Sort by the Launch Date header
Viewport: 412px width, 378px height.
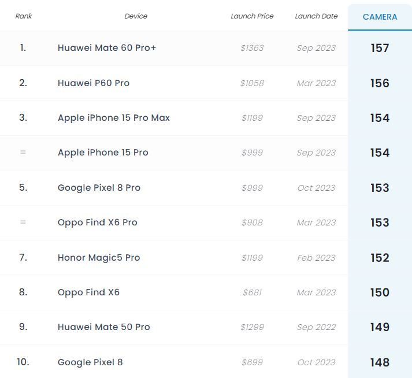click(316, 16)
